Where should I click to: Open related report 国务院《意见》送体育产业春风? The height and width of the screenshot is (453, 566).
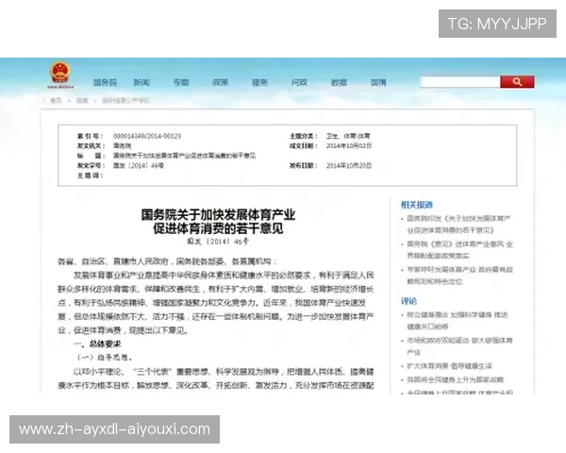pyautogui.click(x=459, y=249)
